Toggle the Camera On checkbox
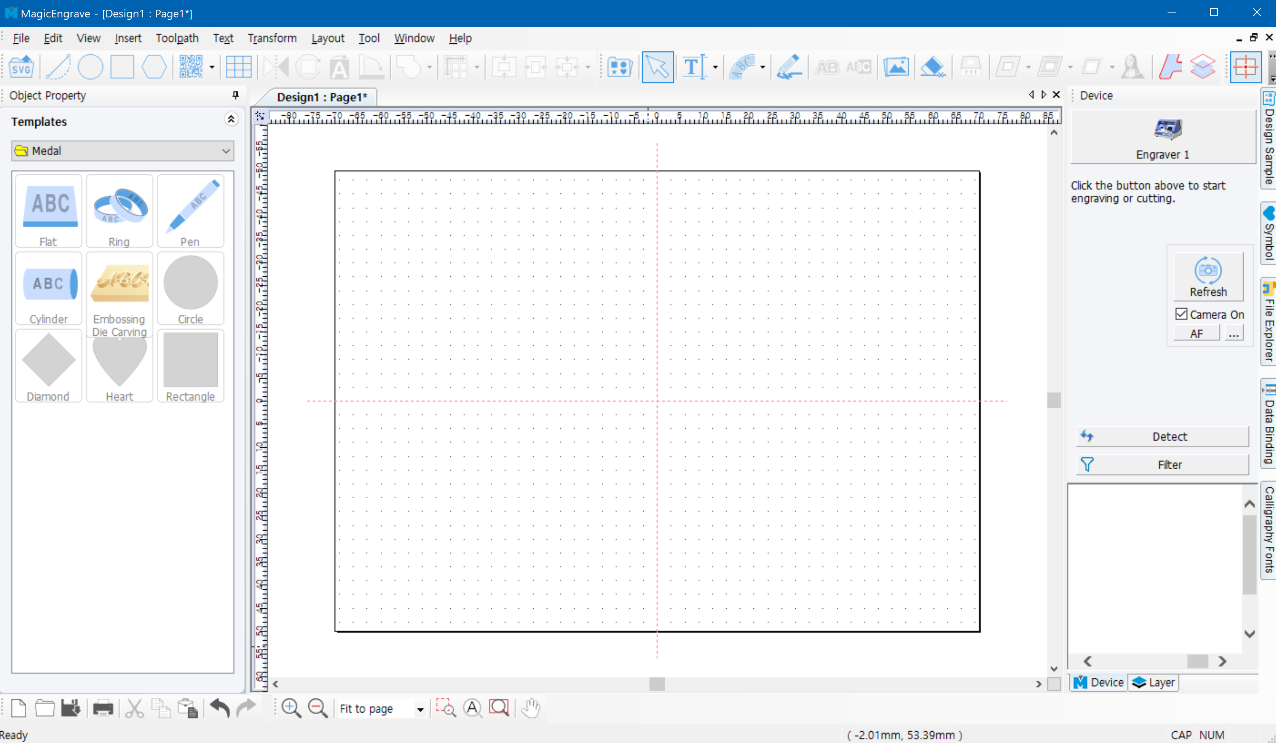Image resolution: width=1276 pixels, height=743 pixels. pyautogui.click(x=1181, y=314)
